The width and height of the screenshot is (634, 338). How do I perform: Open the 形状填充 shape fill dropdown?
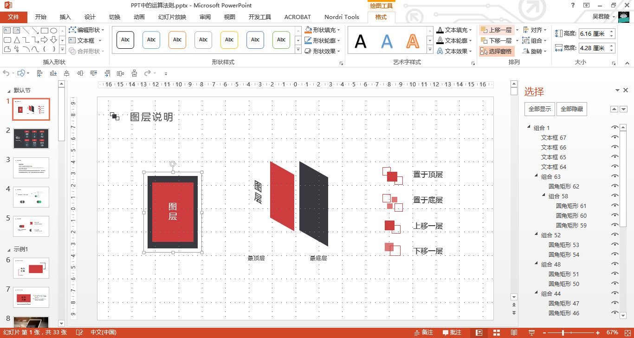coord(339,30)
